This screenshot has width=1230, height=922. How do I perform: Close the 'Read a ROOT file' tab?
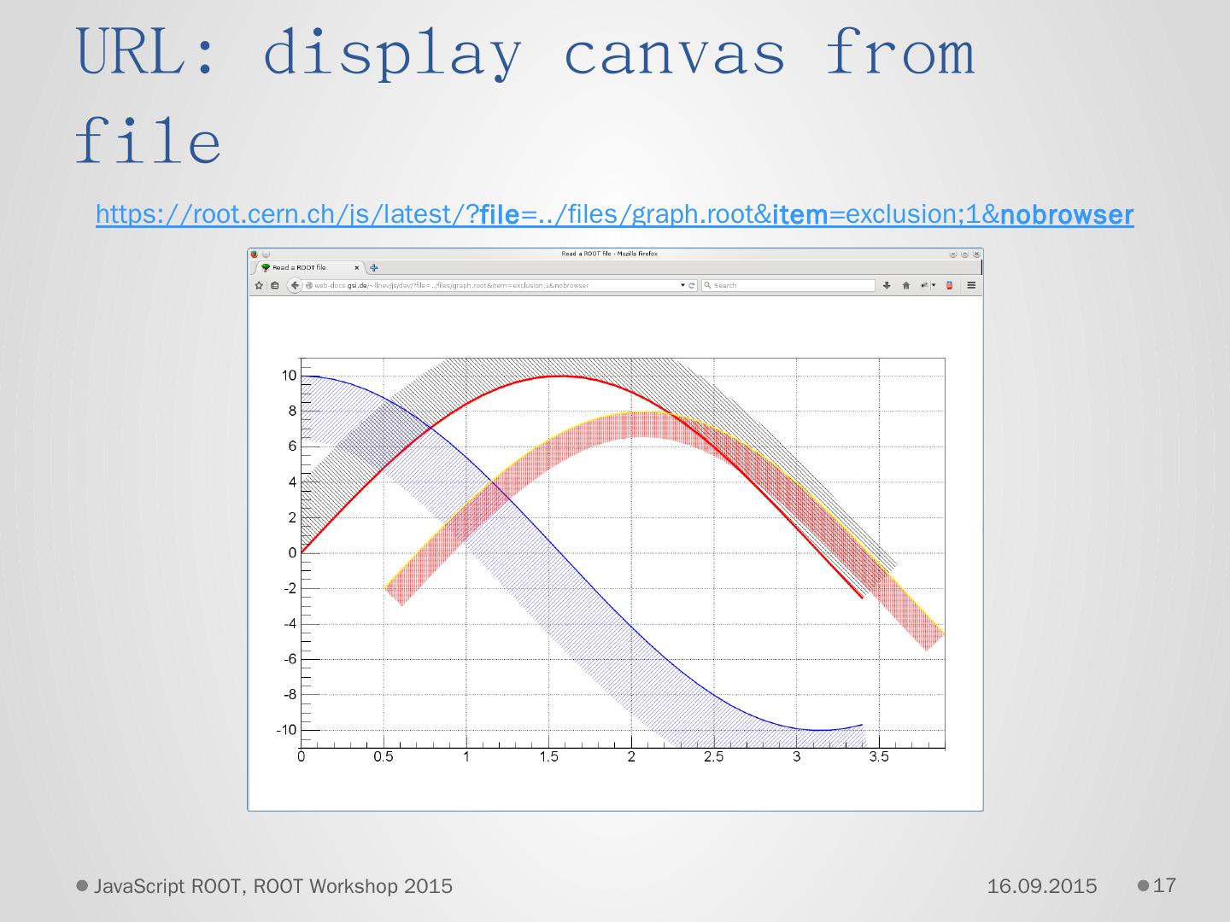tap(357, 267)
